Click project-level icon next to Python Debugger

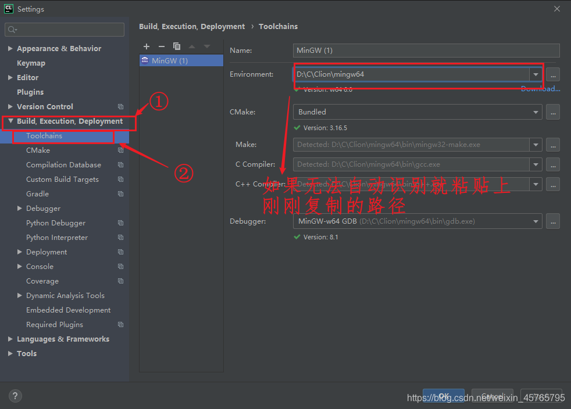pos(120,223)
